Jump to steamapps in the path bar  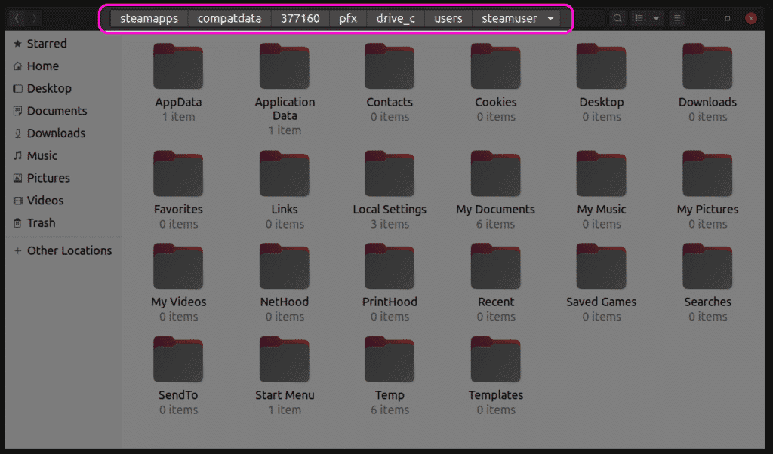pos(149,19)
